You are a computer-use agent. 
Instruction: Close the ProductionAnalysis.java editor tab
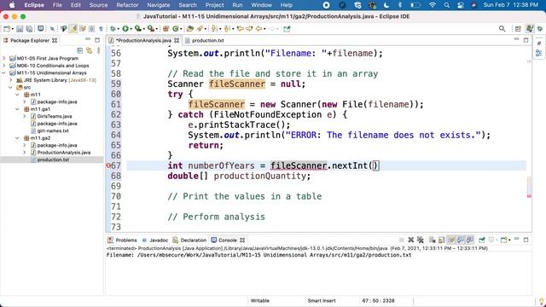(177, 40)
